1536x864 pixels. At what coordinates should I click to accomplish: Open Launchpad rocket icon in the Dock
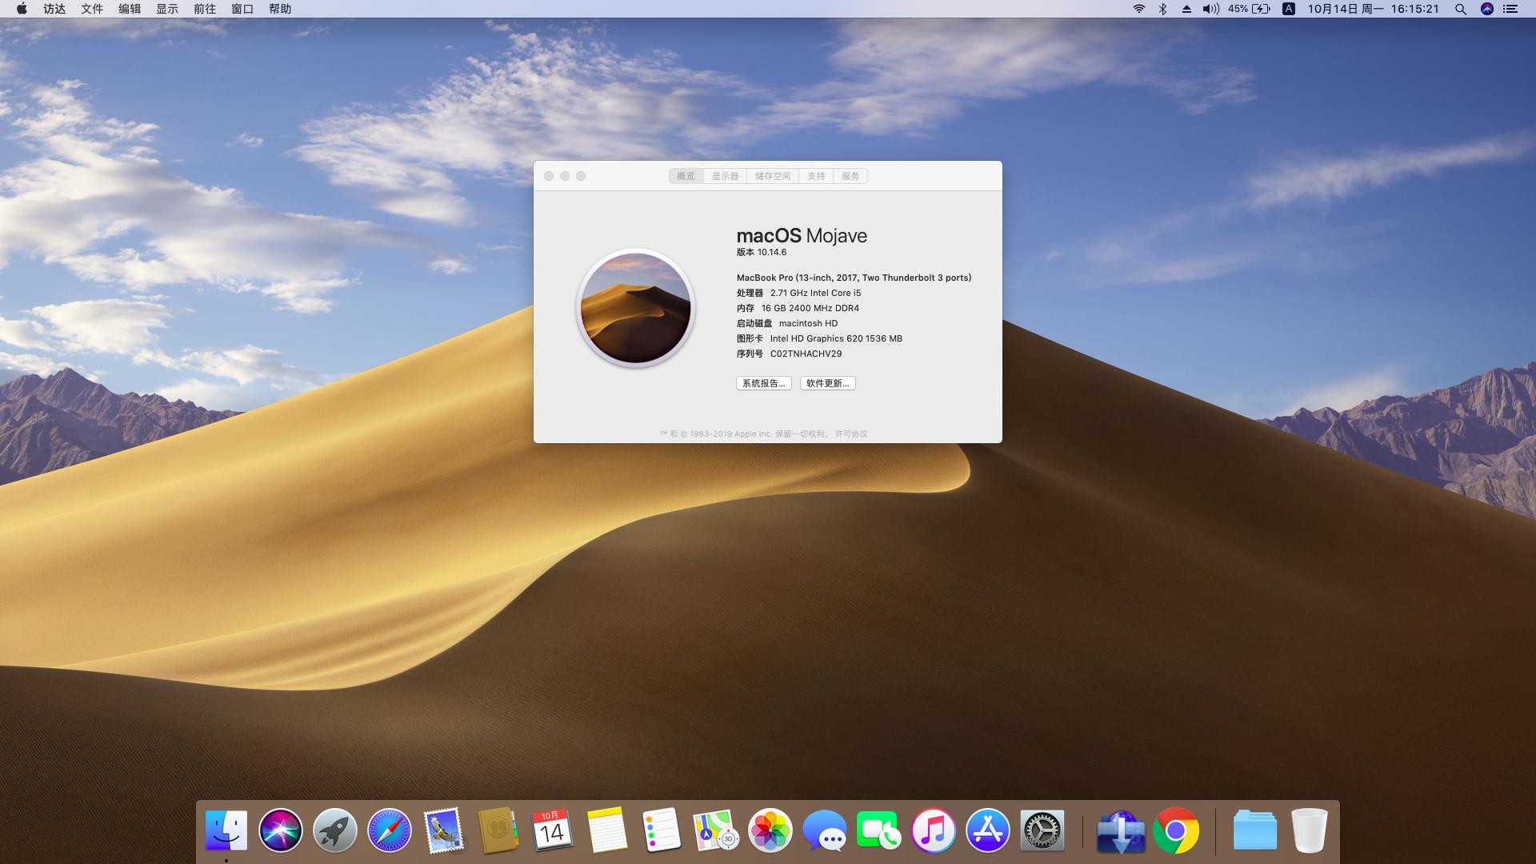point(334,830)
